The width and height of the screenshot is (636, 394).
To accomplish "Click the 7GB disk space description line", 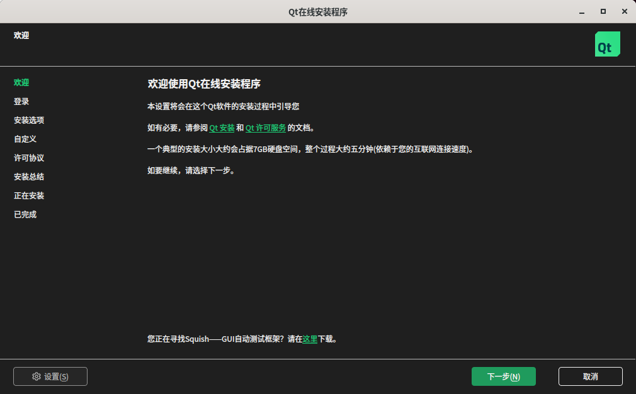I will 310,150.
